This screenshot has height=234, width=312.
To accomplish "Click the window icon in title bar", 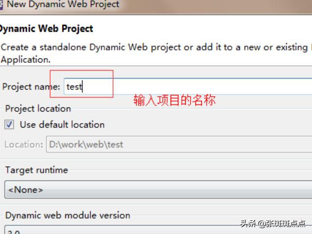I will 1,5.
